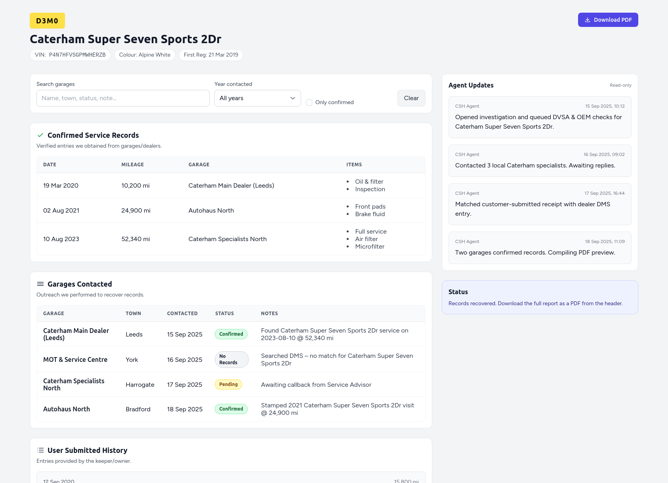Click the hamburger icon beside Garages Contacted
Image resolution: width=668 pixels, height=483 pixels.
pos(40,284)
